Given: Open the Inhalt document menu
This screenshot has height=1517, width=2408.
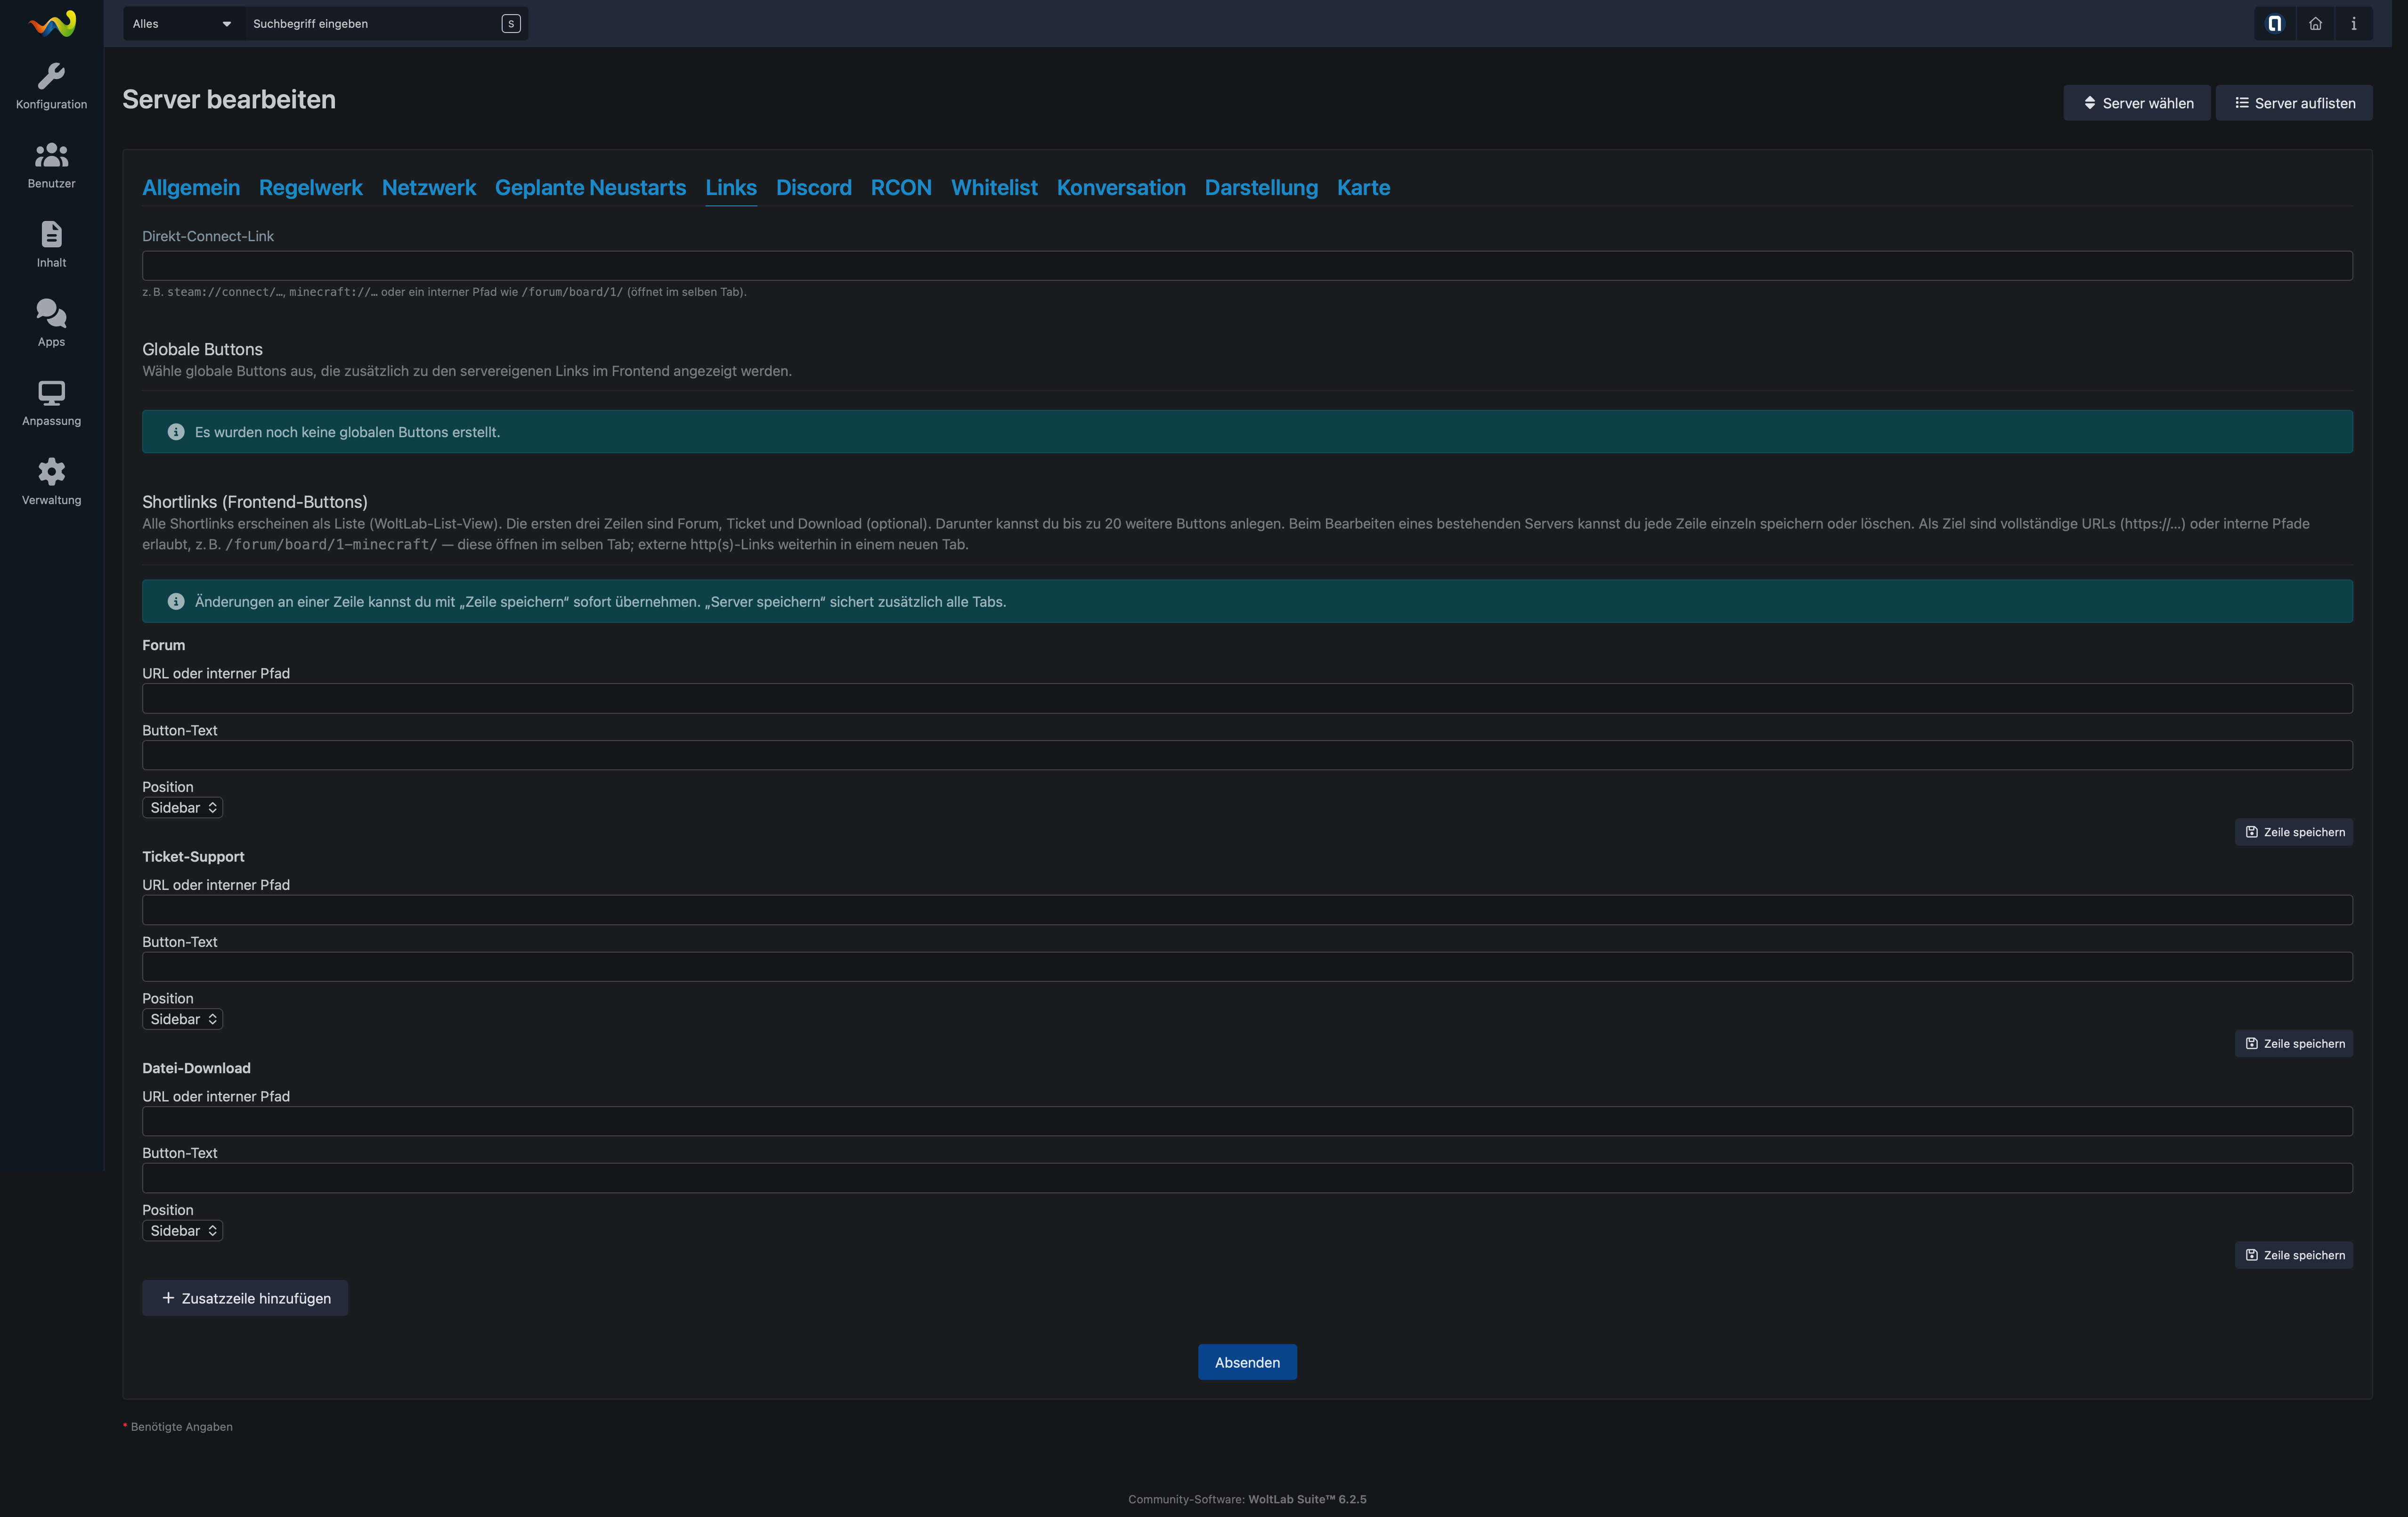Looking at the screenshot, I should pos(51,245).
